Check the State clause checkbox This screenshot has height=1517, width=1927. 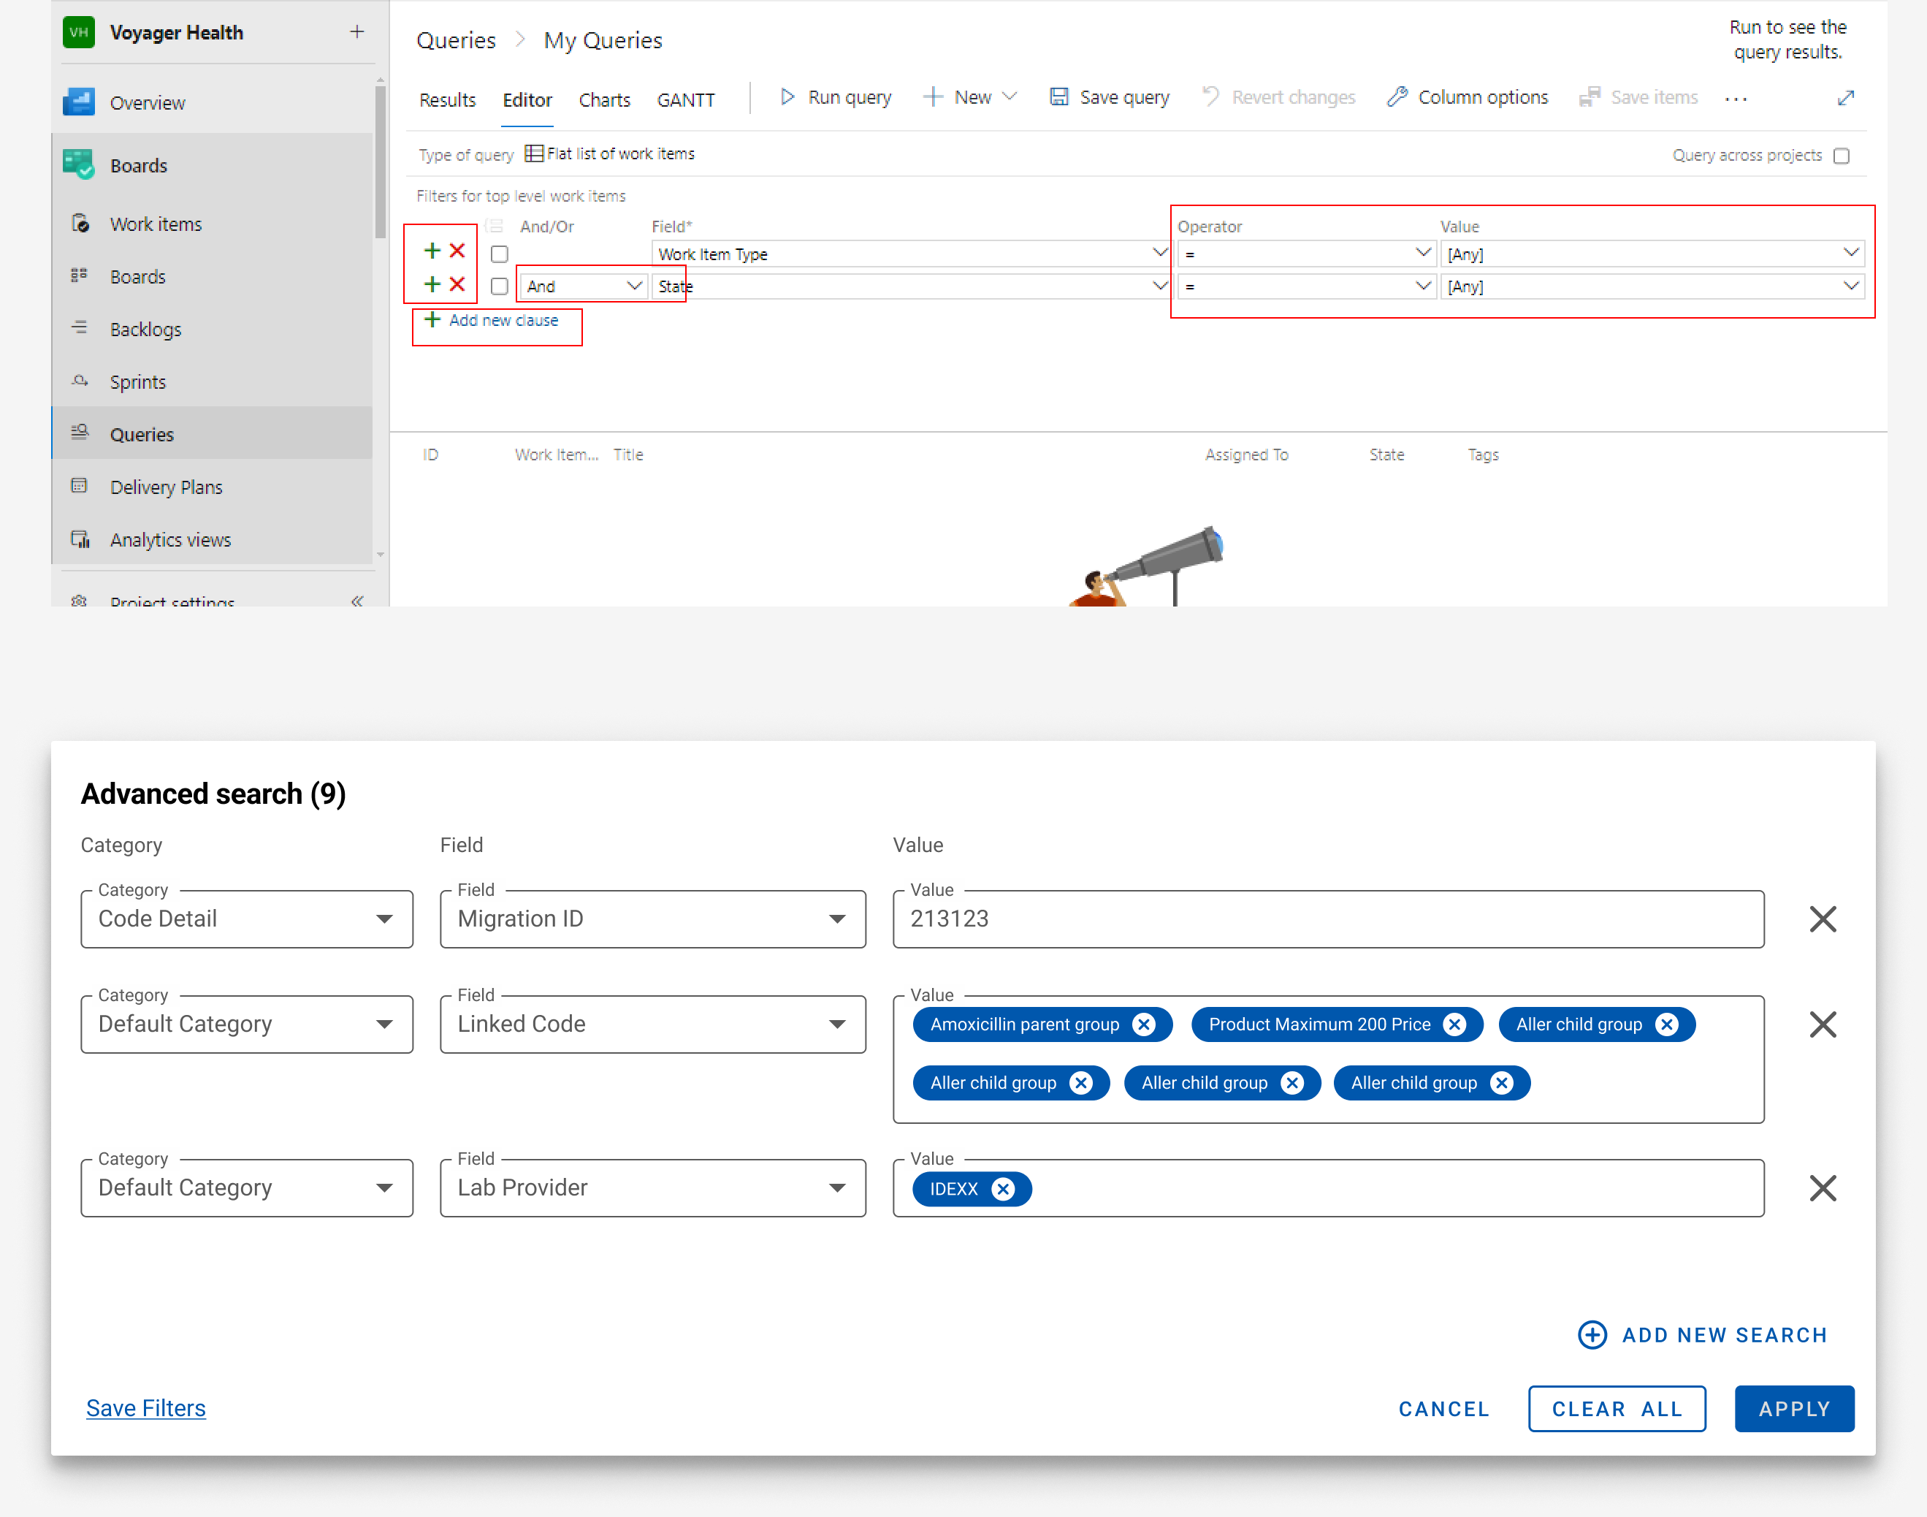point(500,286)
